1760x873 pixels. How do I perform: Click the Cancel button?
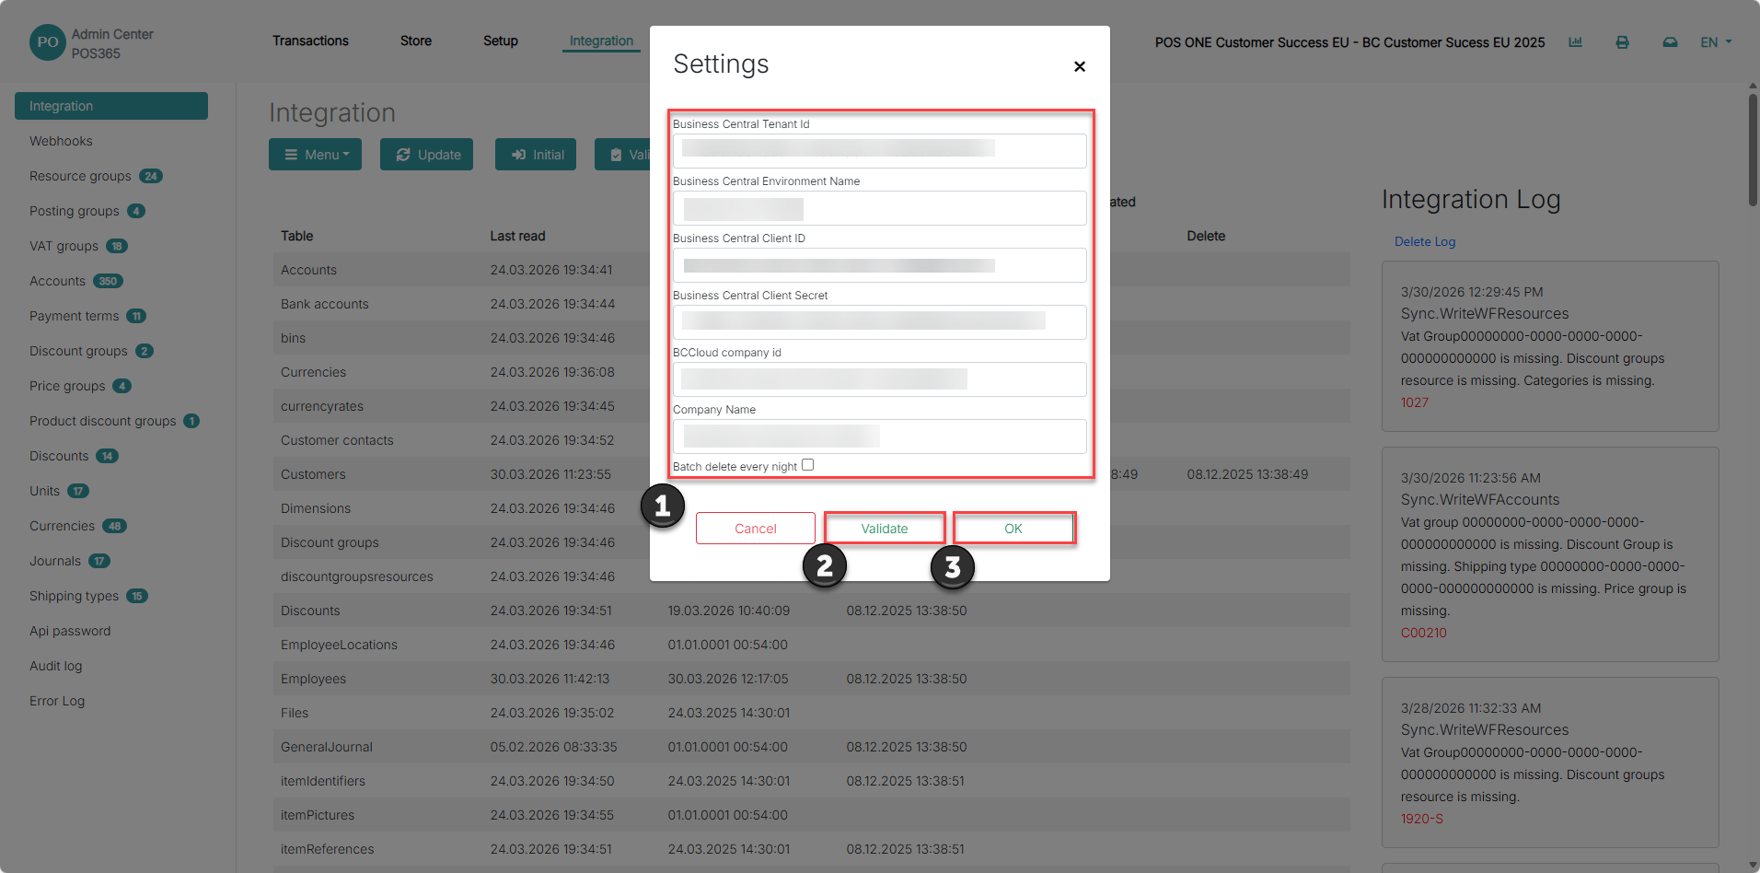756,529
